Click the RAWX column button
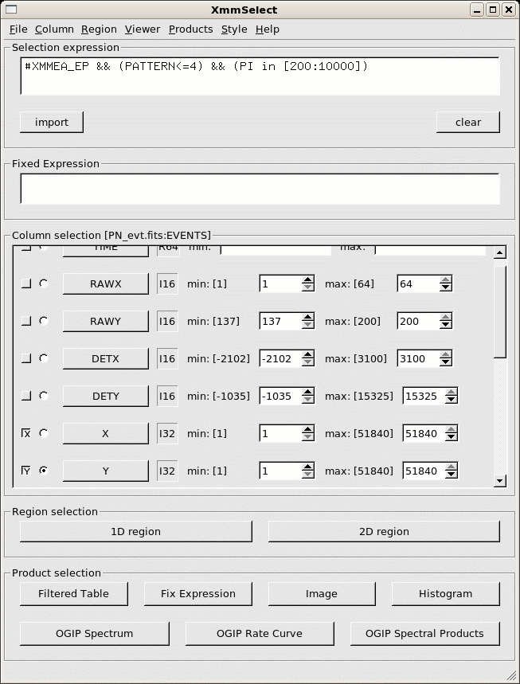Image resolution: width=520 pixels, height=684 pixels. click(x=106, y=284)
